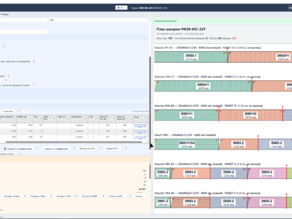The image size is (292, 219).
Task: Select the green D001#154 cut segment
Action: coord(187,144)
